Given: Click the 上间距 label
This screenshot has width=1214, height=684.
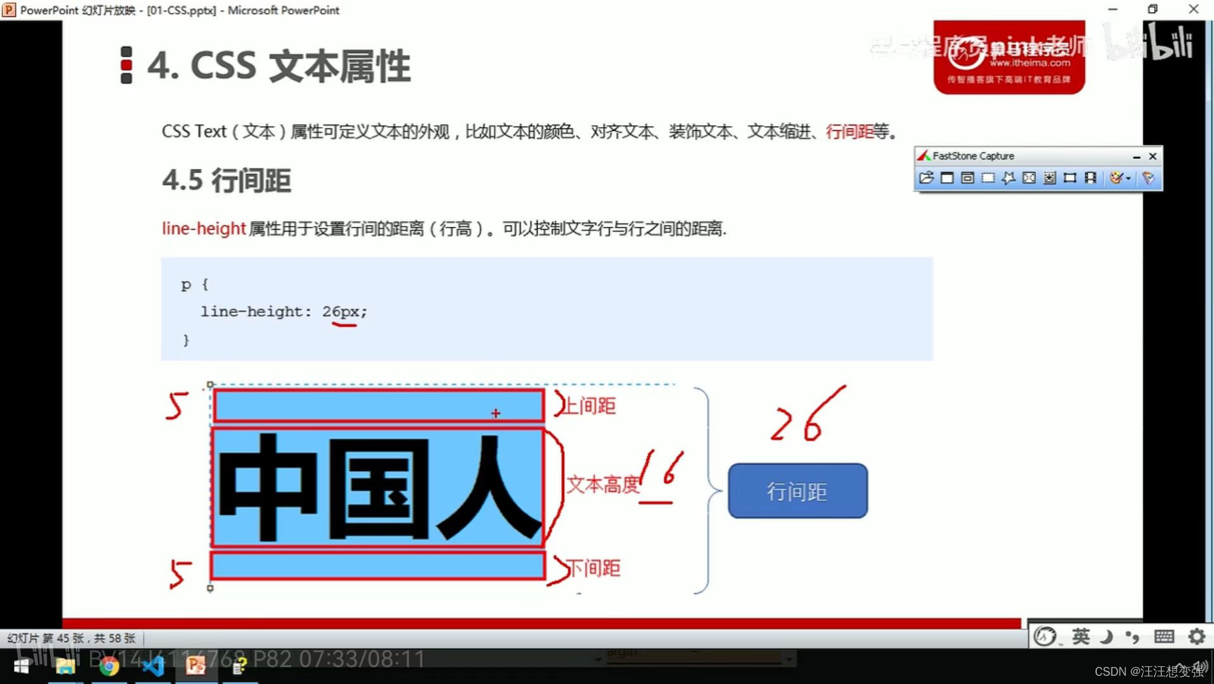Looking at the screenshot, I should coord(589,406).
